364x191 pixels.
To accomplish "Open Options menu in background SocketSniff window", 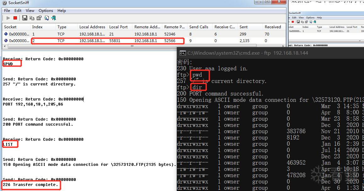I will 310,18.
